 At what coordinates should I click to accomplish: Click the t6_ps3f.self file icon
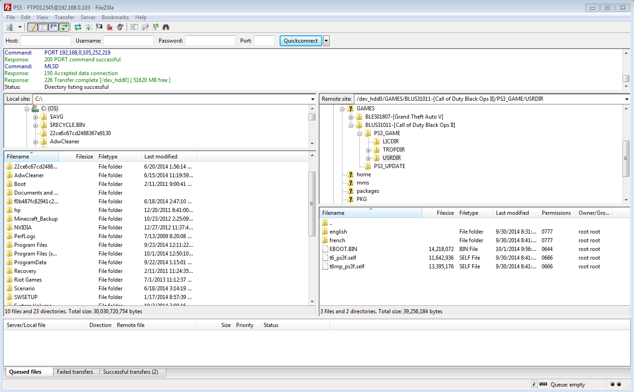(x=325, y=258)
